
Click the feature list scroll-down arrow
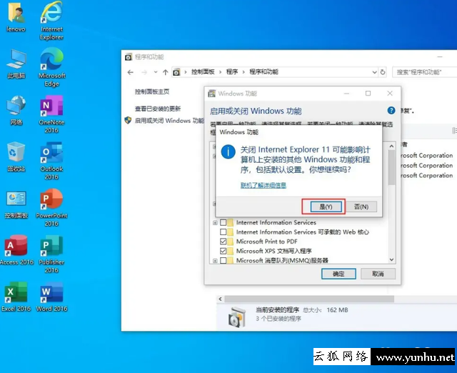click(x=392, y=259)
